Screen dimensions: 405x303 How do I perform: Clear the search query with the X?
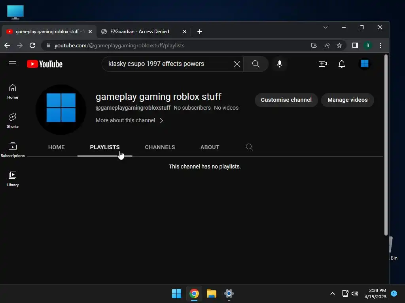[x=237, y=64]
